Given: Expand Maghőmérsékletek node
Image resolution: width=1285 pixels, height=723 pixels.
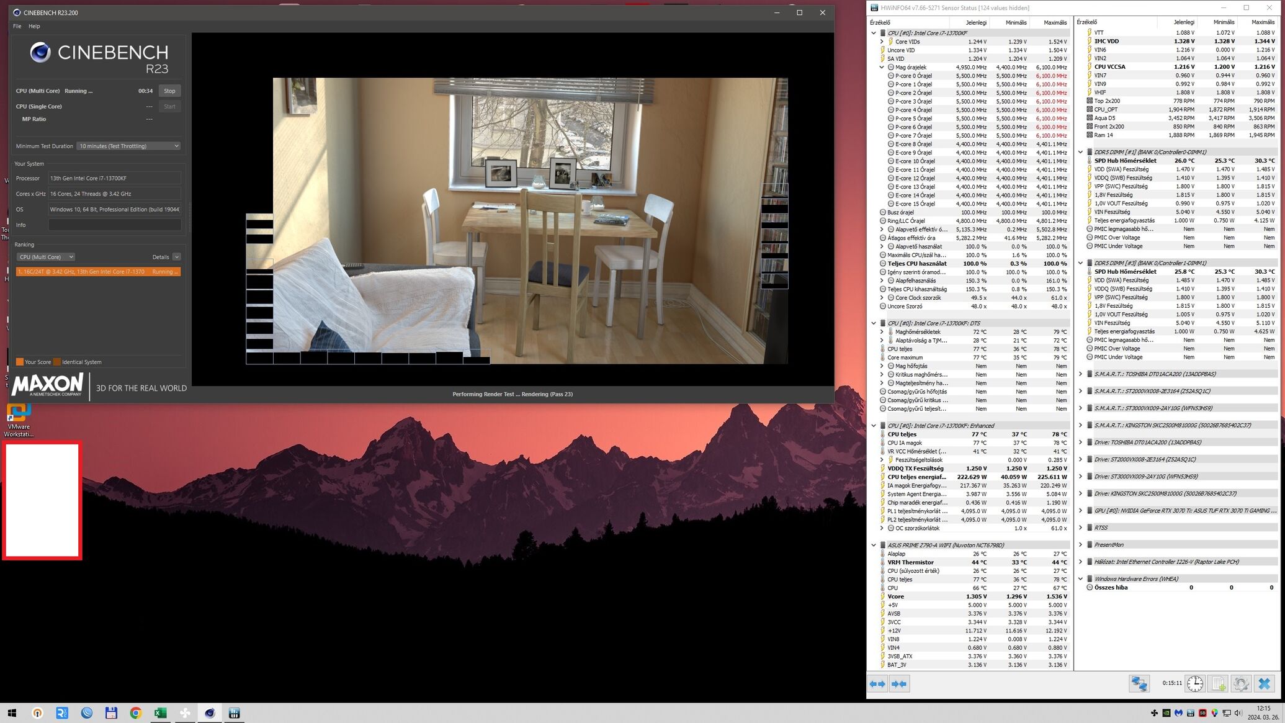Looking at the screenshot, I should coord(882,332).
